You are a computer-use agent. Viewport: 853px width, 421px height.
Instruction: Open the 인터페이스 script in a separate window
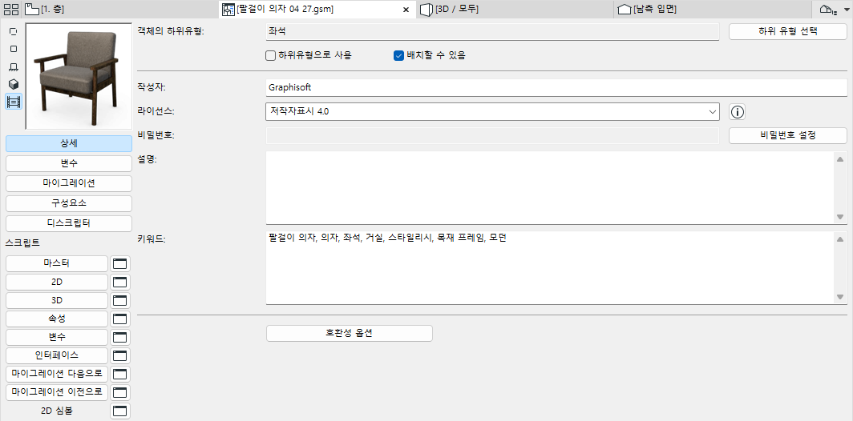click(x=119, y=356)
